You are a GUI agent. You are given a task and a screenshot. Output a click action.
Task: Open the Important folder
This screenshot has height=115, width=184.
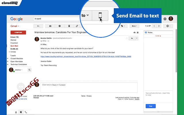14,43
